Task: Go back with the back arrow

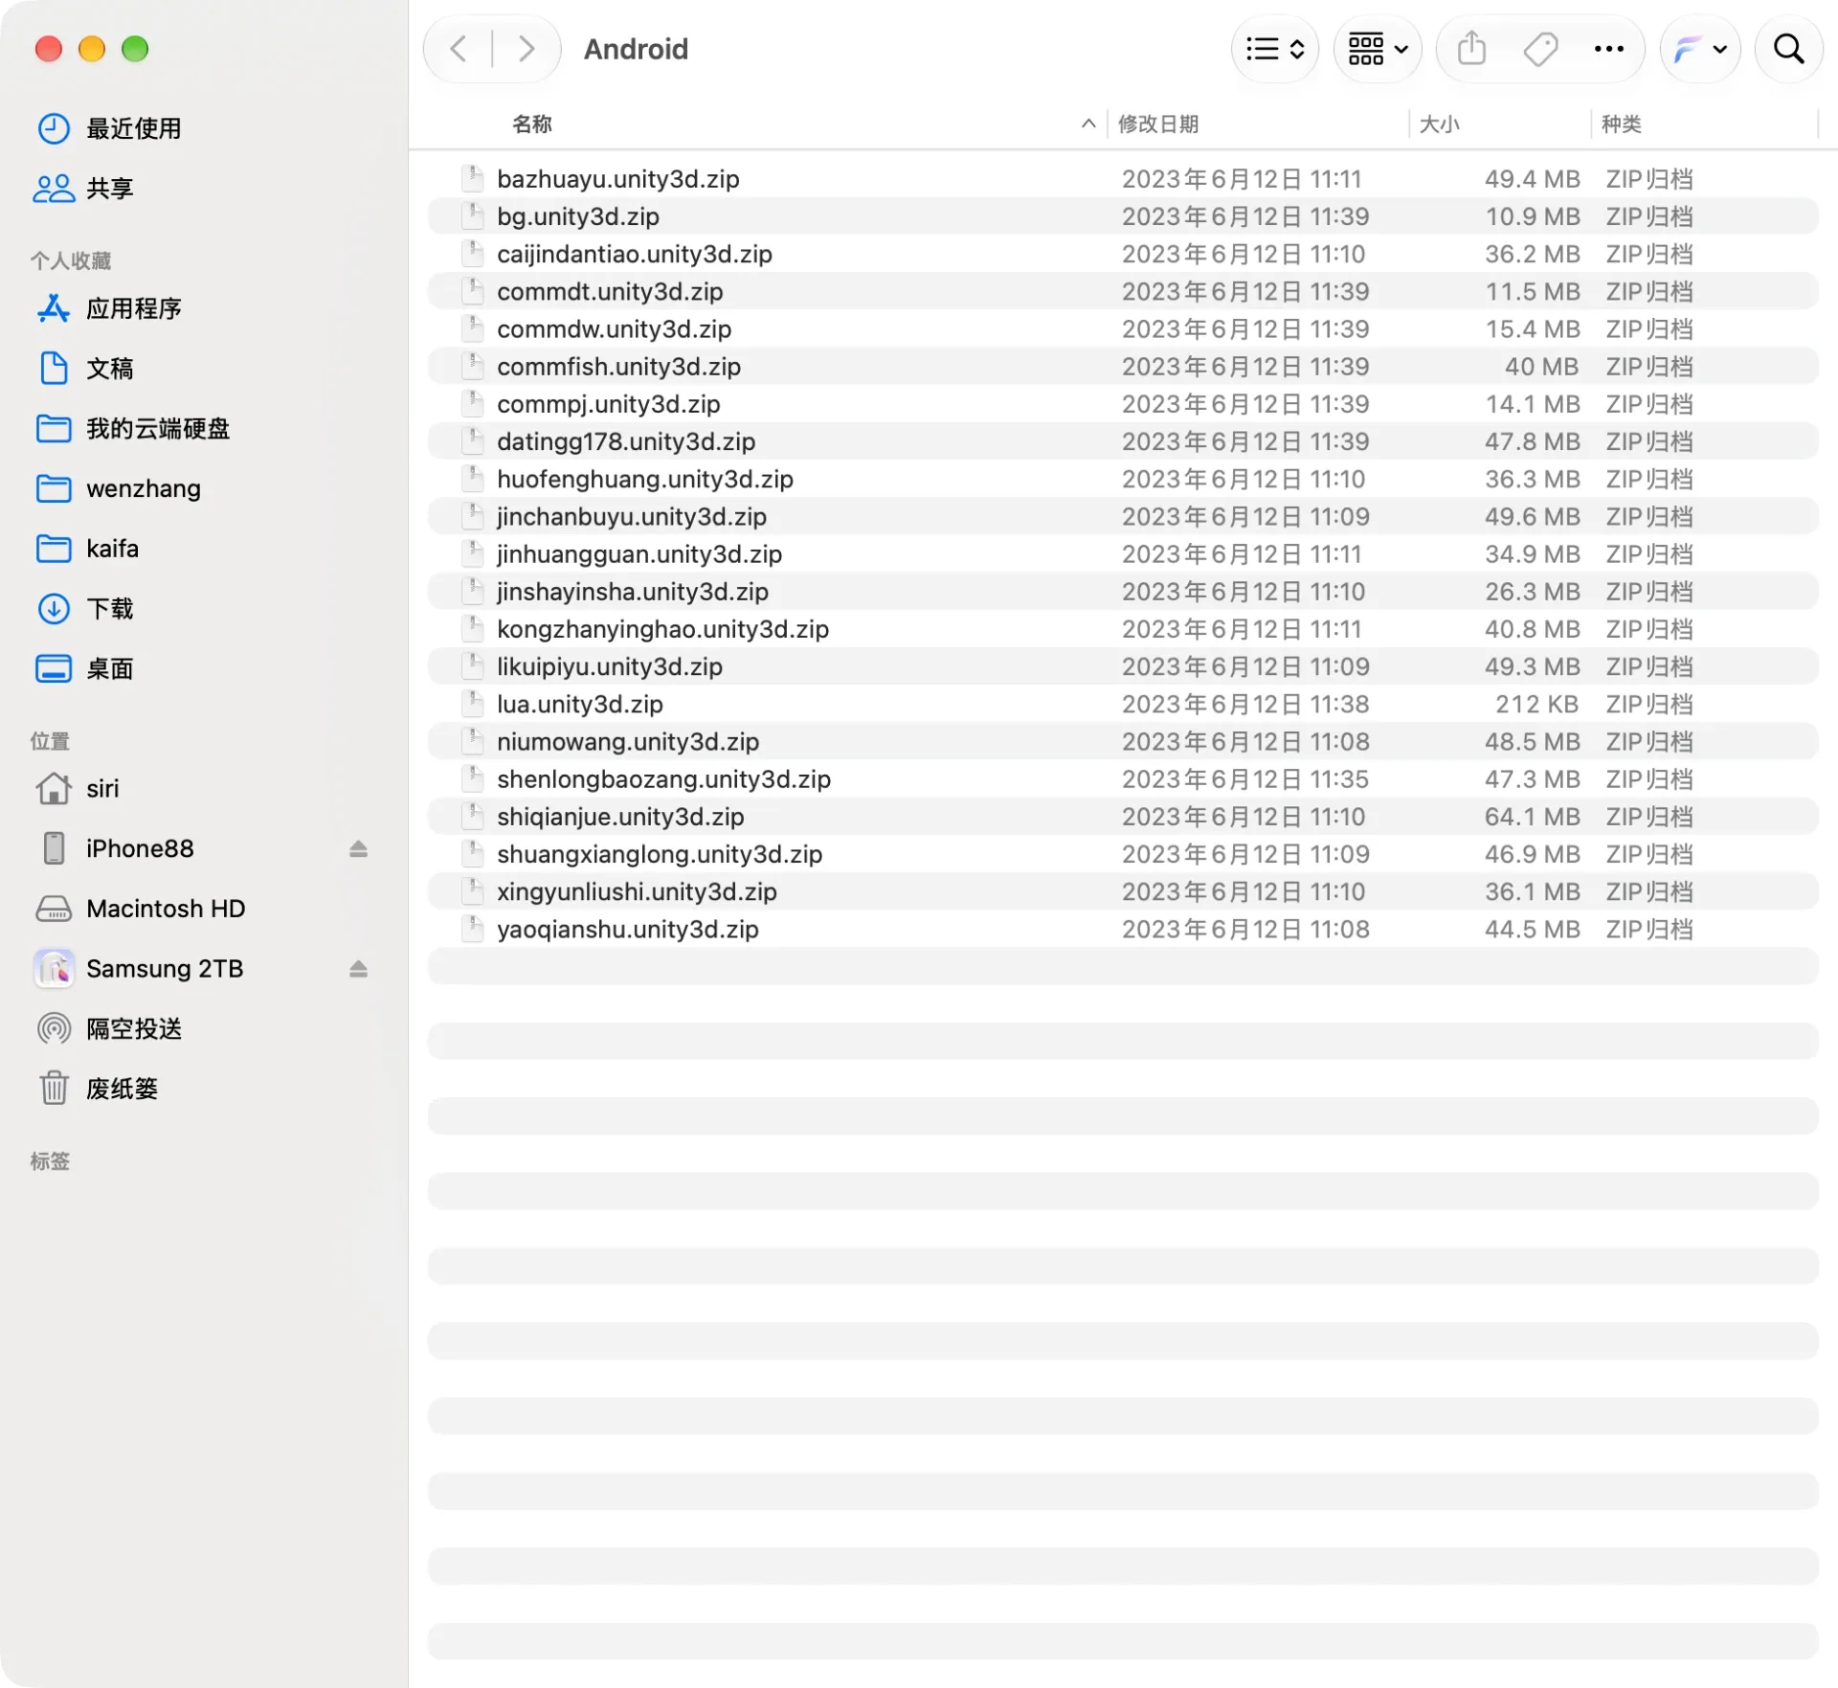Action: pyautogui.click(x=459, y=49)
